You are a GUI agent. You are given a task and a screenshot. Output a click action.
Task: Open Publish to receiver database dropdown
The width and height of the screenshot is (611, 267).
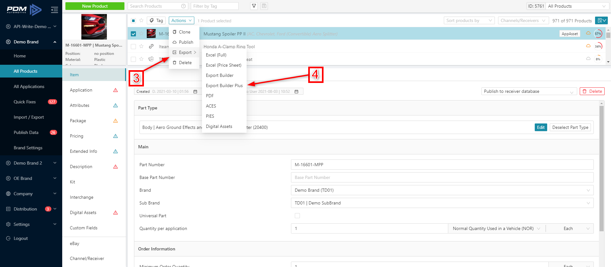tap(529, 91)
